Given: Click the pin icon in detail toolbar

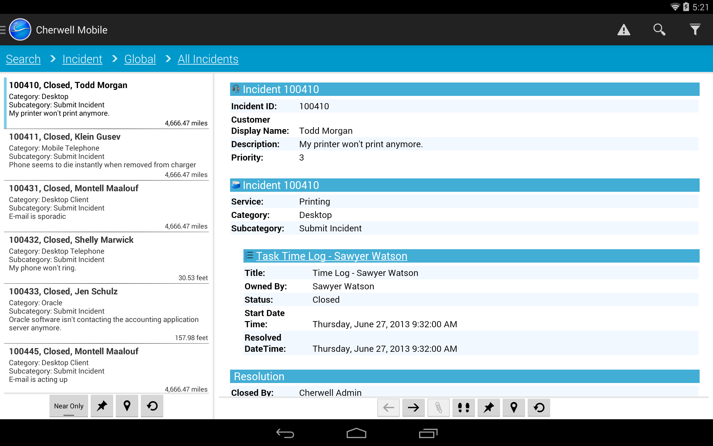Looking at the screenshot, I should pos(489,407).
